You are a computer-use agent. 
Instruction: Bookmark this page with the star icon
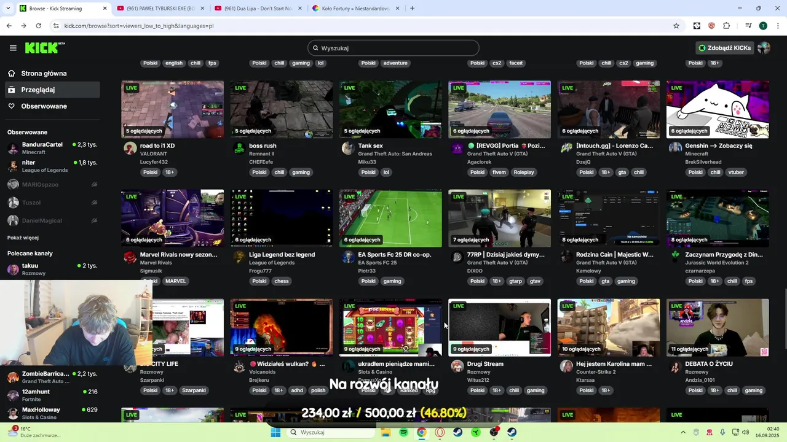(x=676, y=26)
